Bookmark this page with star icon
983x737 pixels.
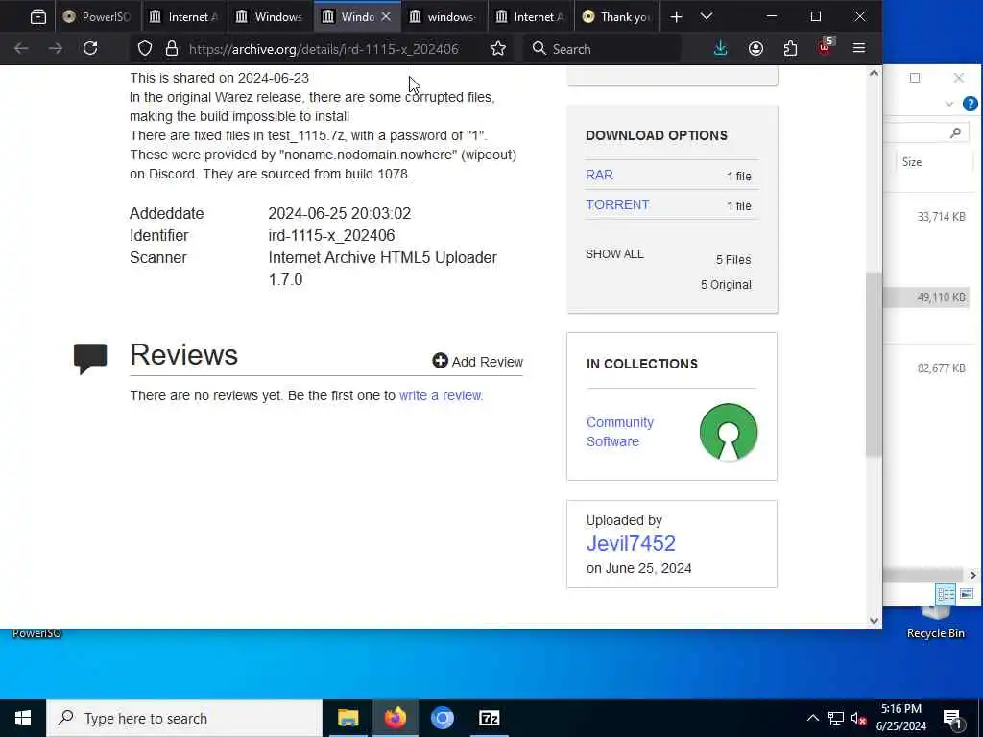(498, 49)
